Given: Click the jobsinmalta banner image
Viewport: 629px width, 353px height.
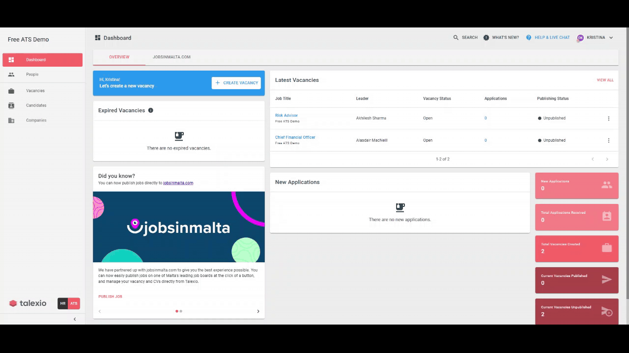Looking at the screenshot, I should (179, 227).
